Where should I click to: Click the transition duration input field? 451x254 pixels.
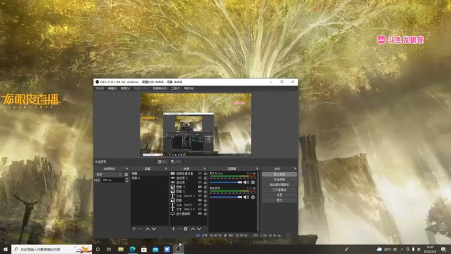(x=113, y=180)
